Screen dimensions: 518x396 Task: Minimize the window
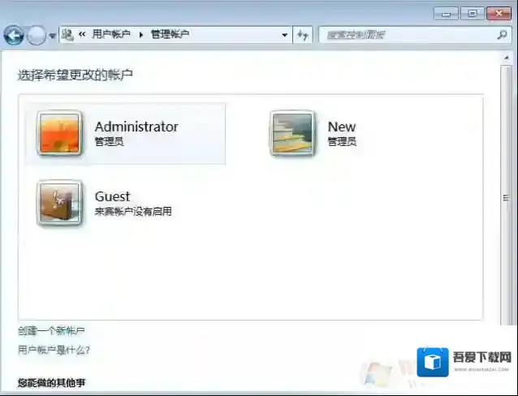click(x=446, y=15)
